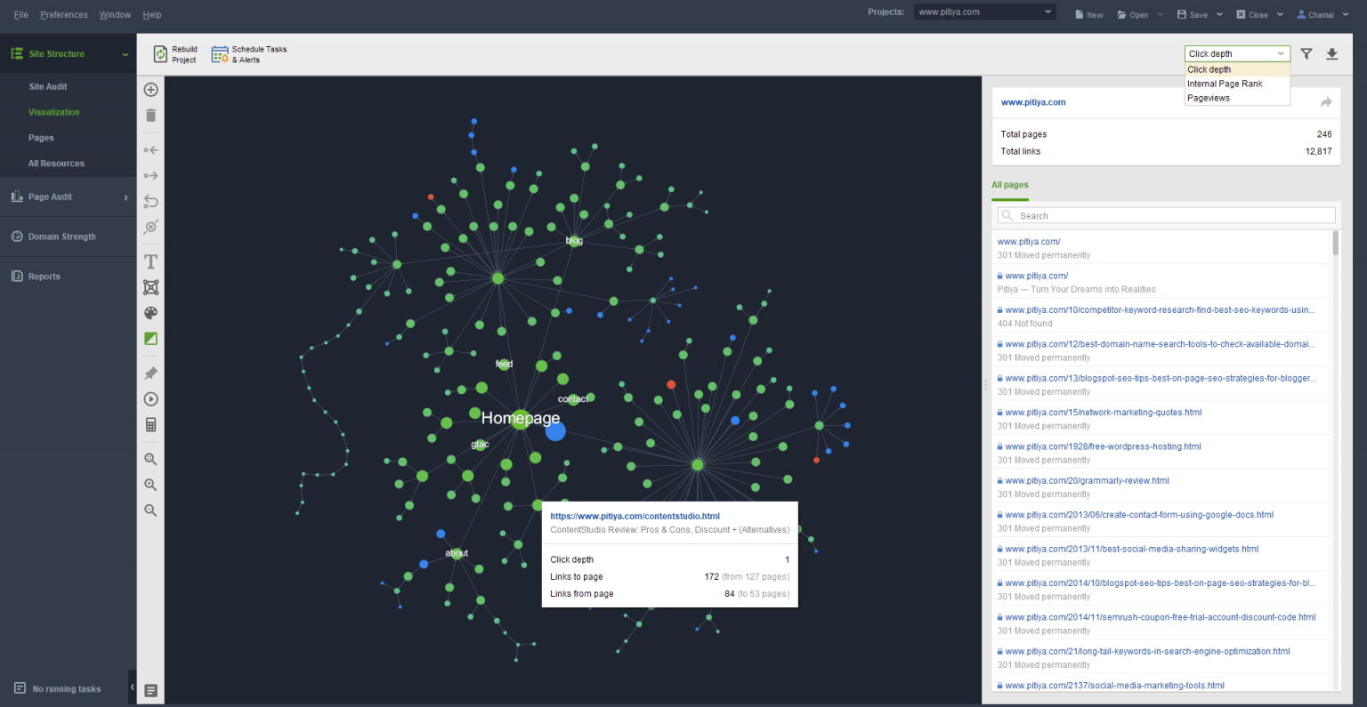Click the pages Search field
Screen dimensions: 1367x707
click(x=1167, y=215)
